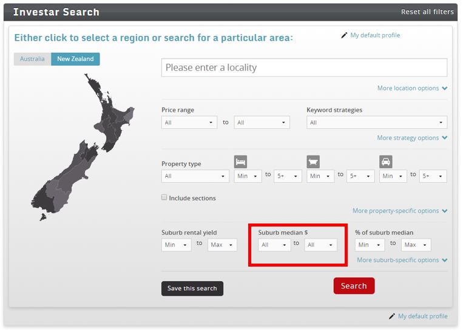The width and height of the screenshot is (463, 331).
Task: Open Suburb rental yield Min dropdown
Action: point(176,245)
